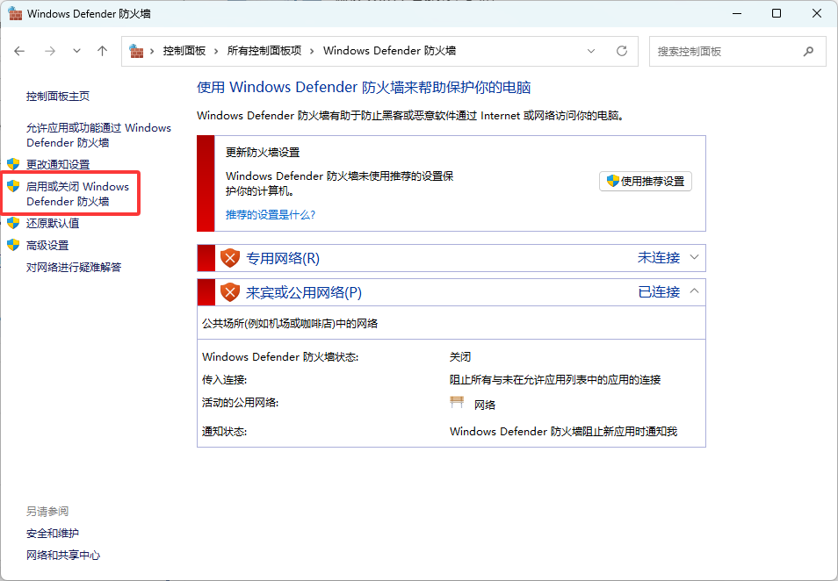Screen dimensions: 838x581
Task: Open the 网络和共享中心 link
Action: pyautogui.click(x=61, y=555)
